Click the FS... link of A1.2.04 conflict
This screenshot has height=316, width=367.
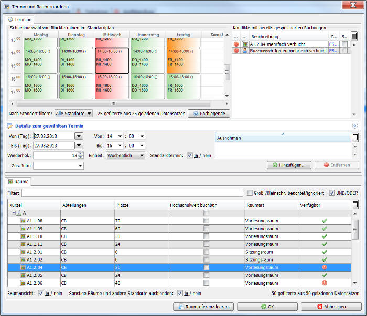pos(333,44)
